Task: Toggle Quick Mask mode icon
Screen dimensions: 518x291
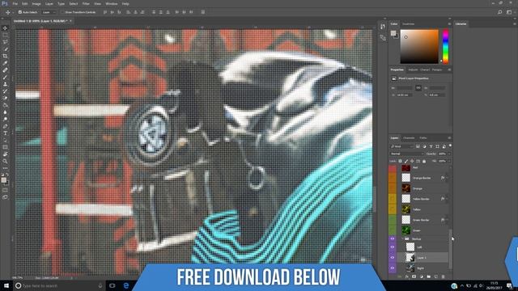Action: 5,190
